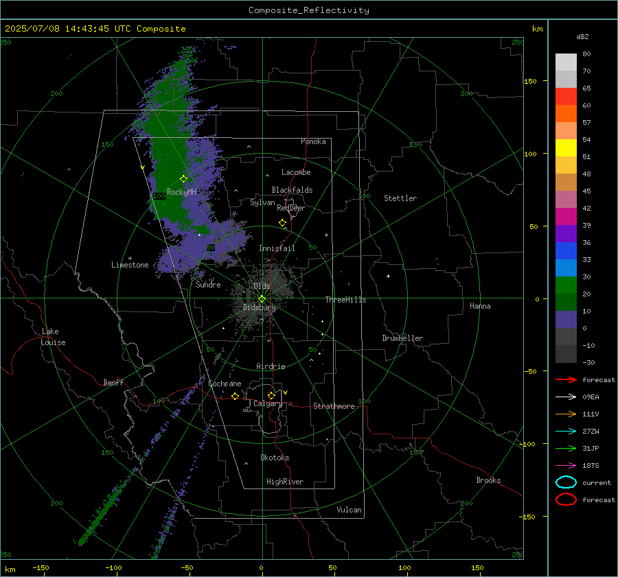Click the Drumheller label
Viewport: 618px width, 577px height.
pyautogui.click(x=402, y=338)
